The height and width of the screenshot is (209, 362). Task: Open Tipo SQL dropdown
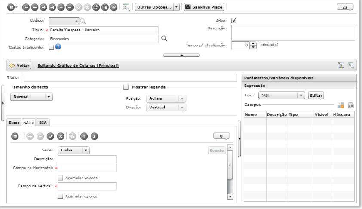click(282, 95)
